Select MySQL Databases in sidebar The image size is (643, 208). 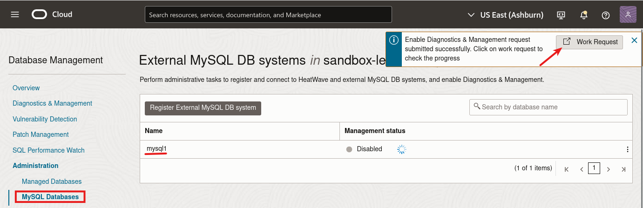pos(50,197)
